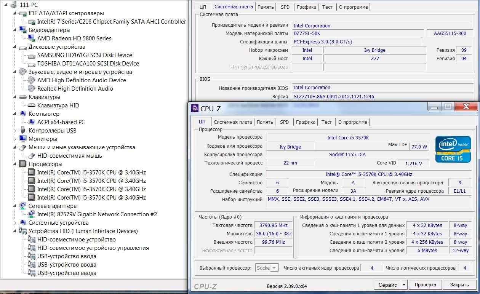The width and height of the screenshot is (480, 294).
Task: Click the Socket 1155 LGA package value
Action: 348,154
